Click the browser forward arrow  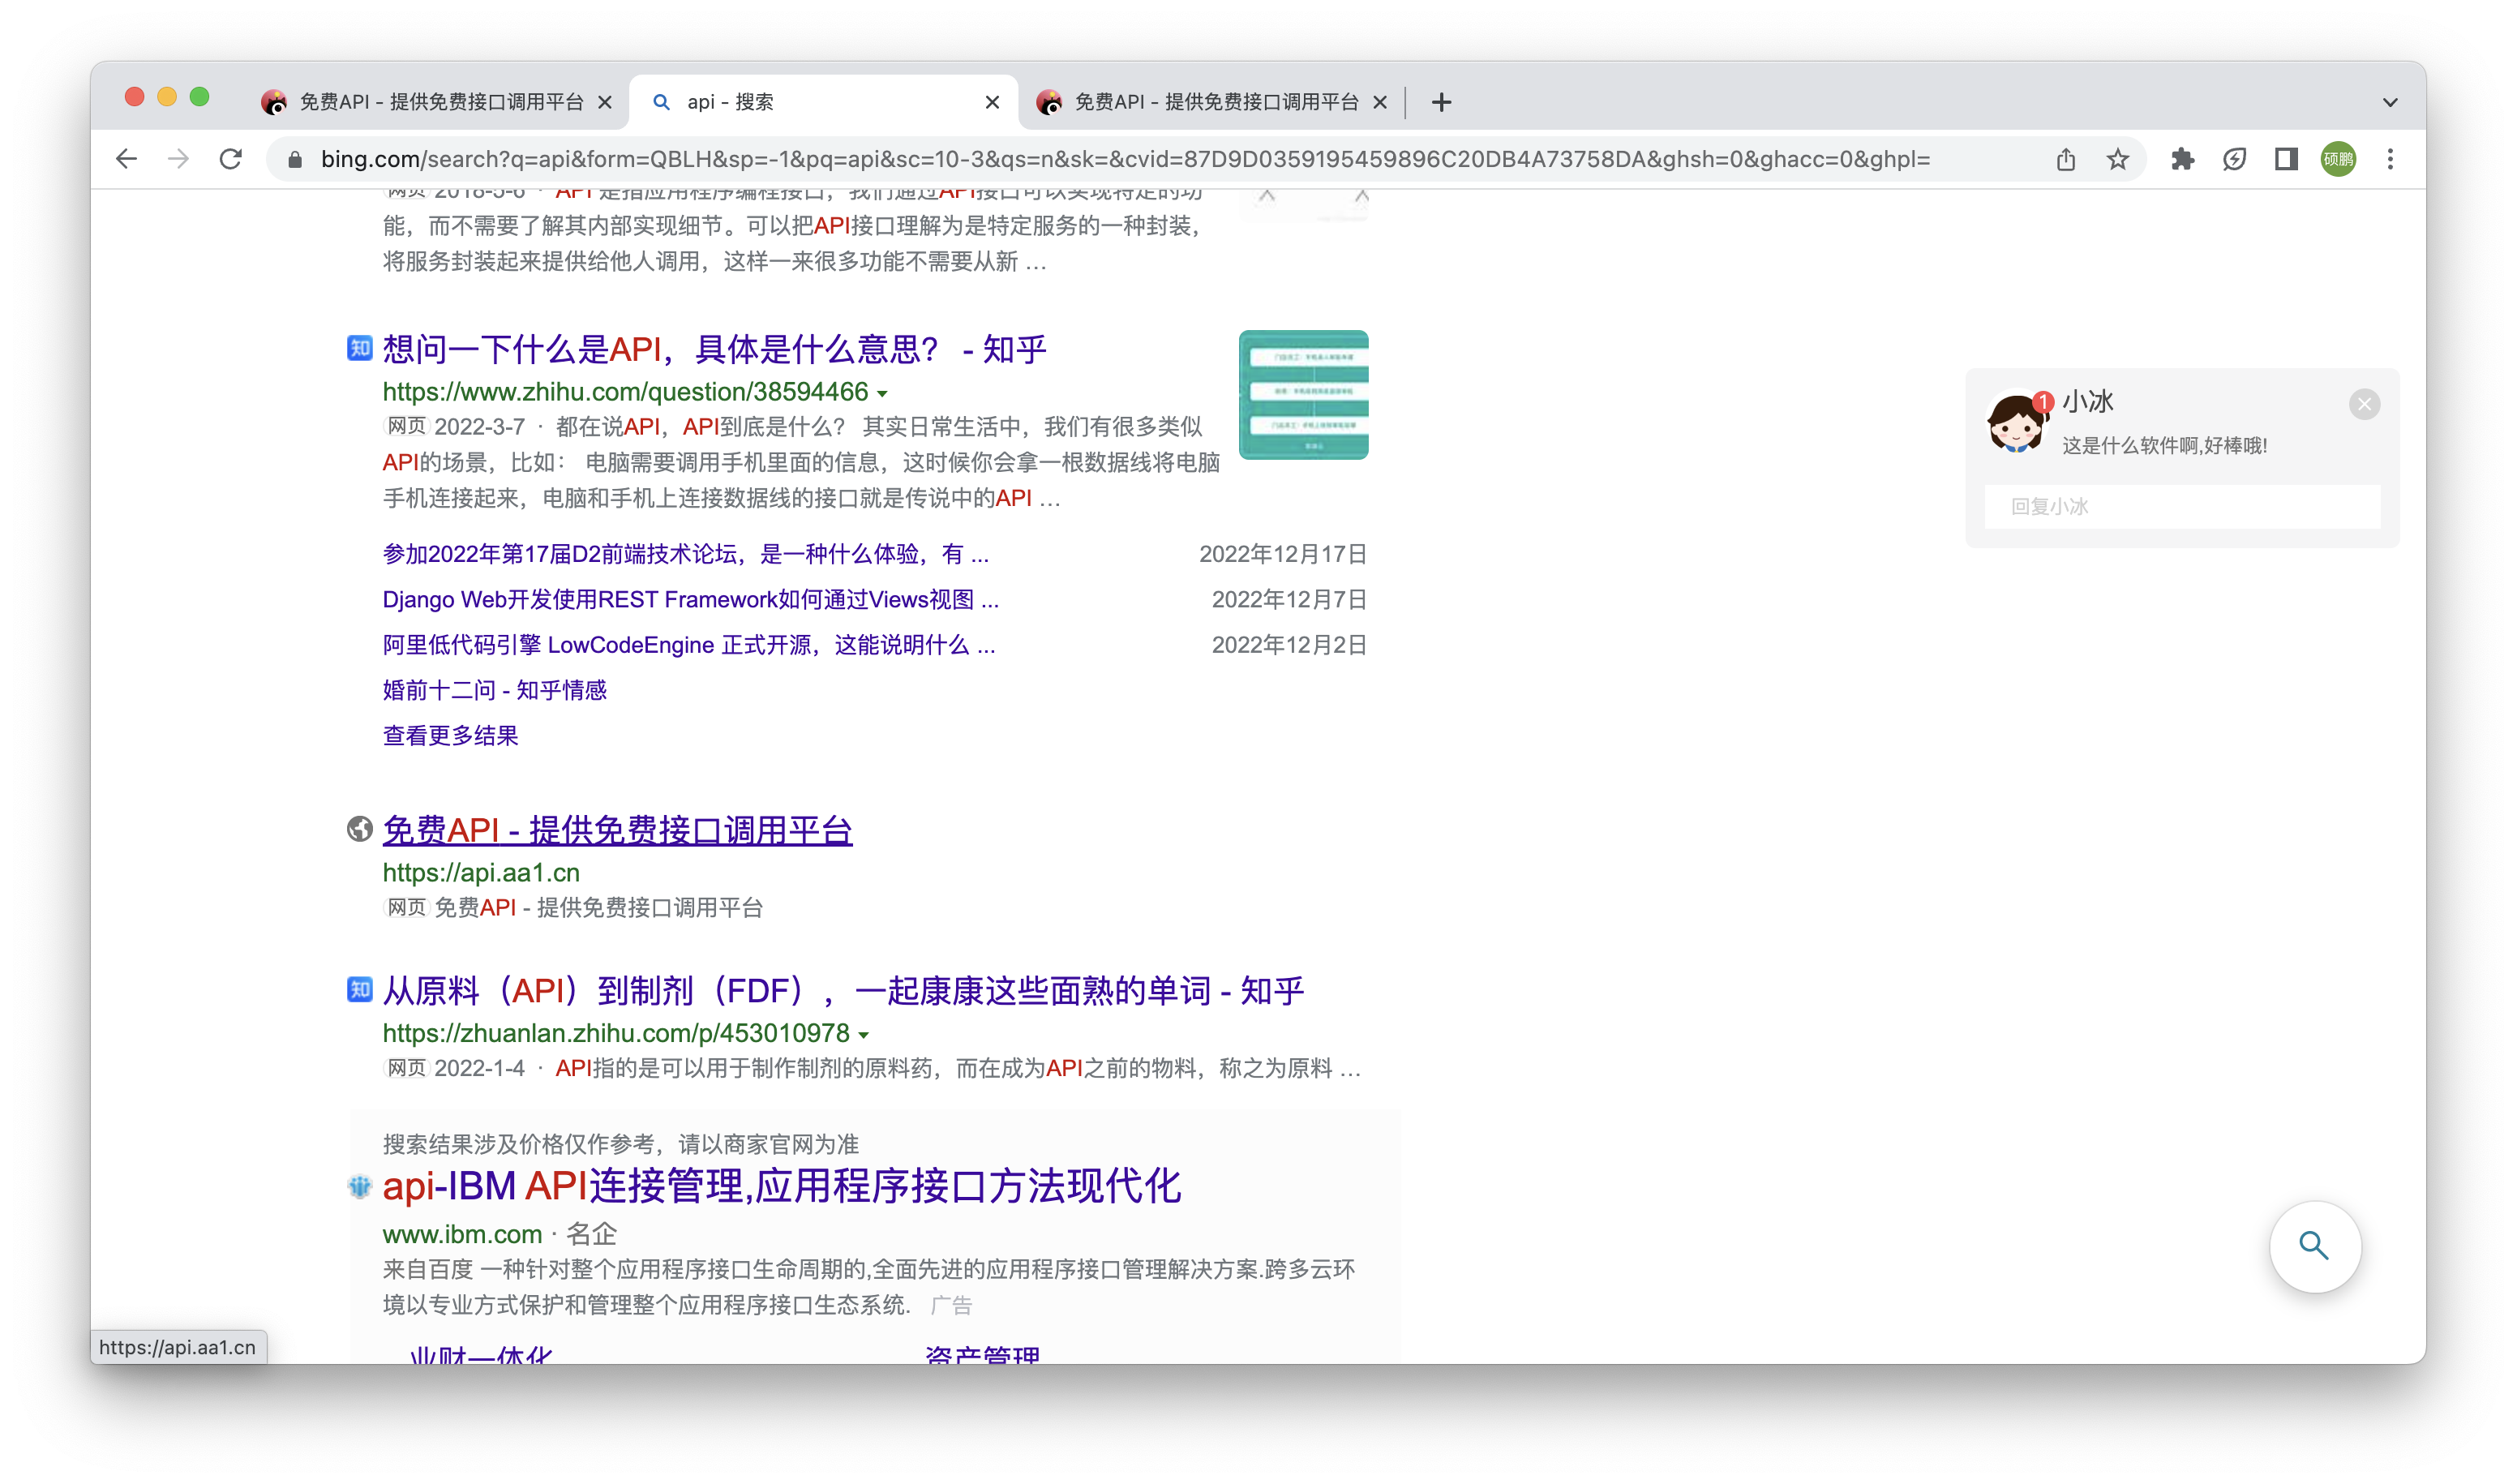tap(178, 159)
